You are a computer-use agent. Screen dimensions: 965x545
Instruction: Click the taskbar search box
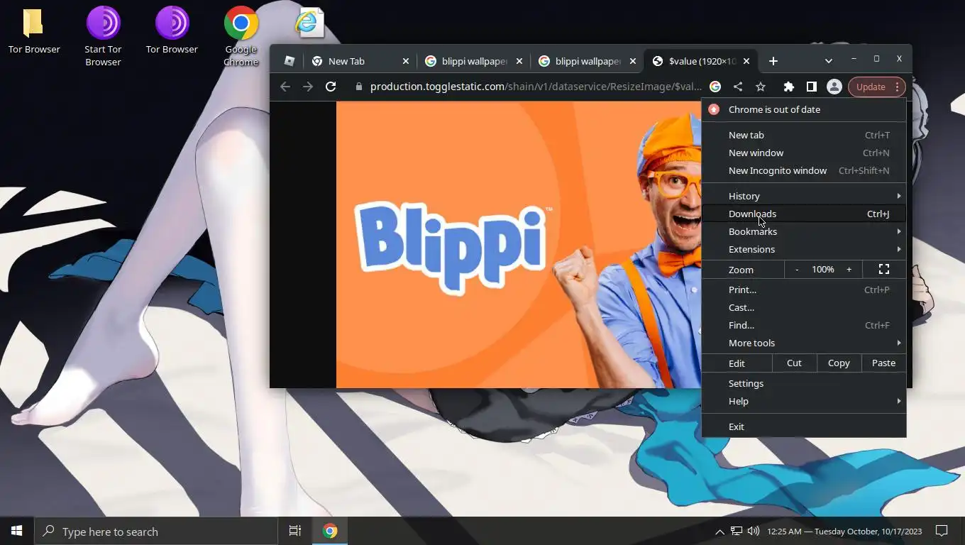(x=156, y=531)
